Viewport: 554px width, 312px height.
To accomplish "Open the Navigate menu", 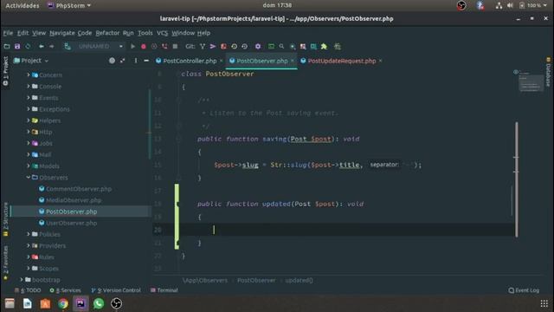I will click(x=61, y=33).
